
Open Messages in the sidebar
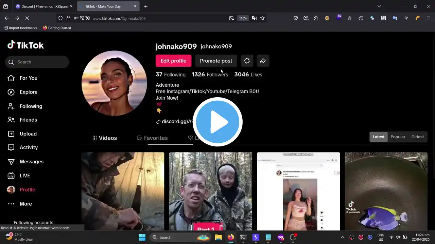coord(25,162)
